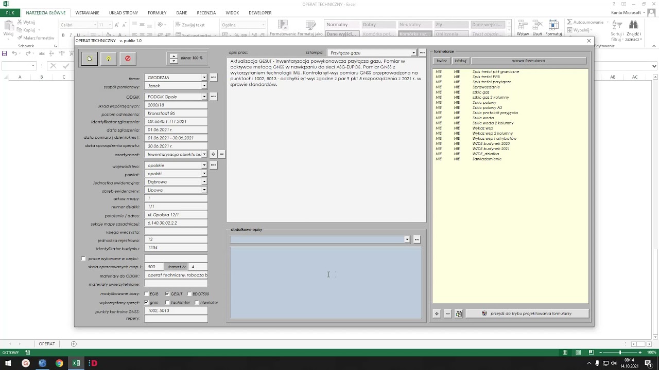Expand województwo dropdown showing opolskie
This screenshot has width=659, height=370.
(x=204, y=165)
